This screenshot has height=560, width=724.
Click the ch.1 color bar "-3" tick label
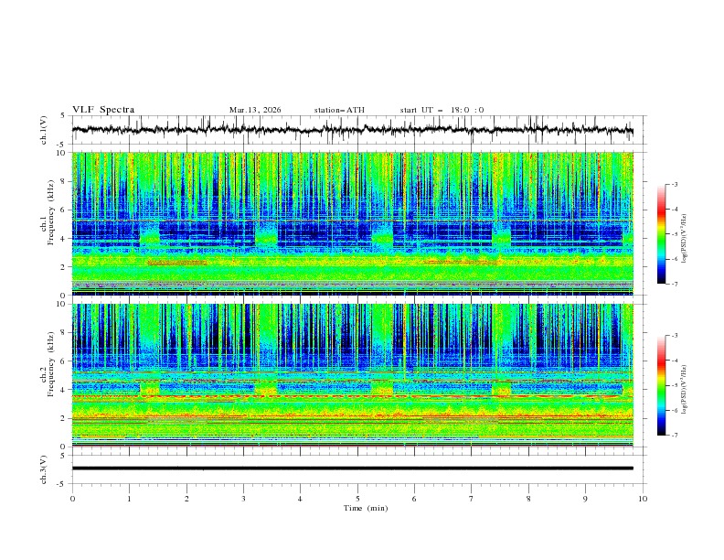coord(674,184)
